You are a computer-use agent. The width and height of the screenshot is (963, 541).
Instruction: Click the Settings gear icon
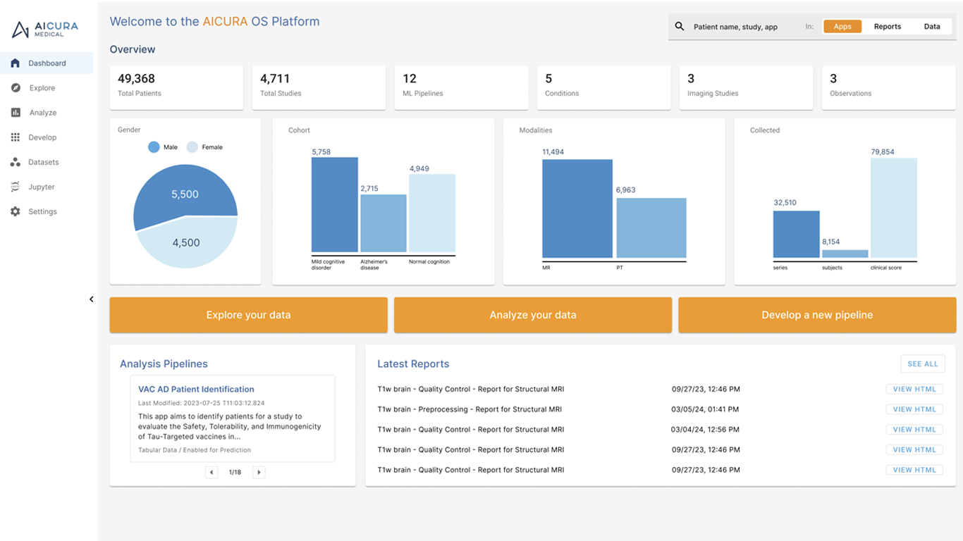[16, 211]
